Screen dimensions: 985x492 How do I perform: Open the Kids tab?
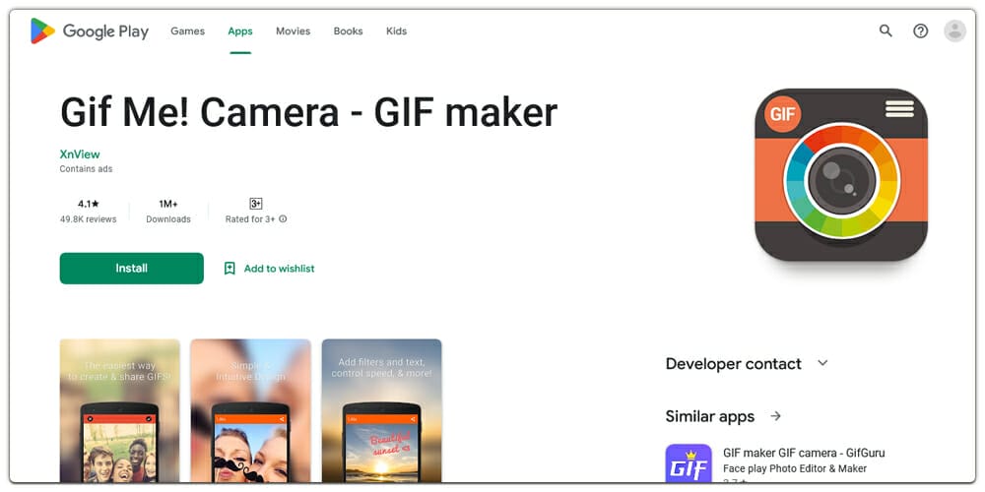click(x=396, y=31)
